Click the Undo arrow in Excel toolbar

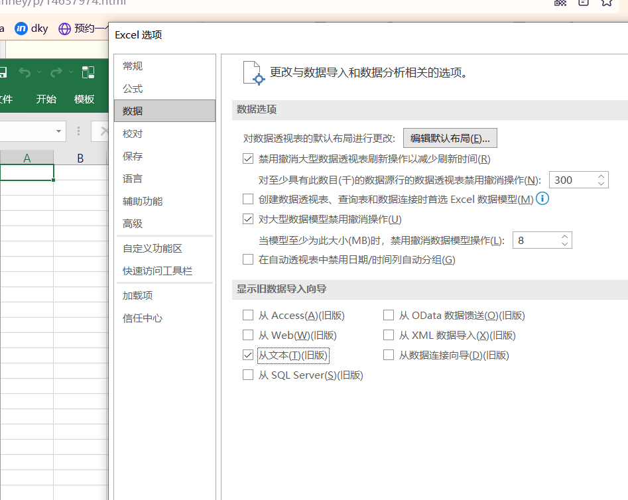pos(25,72)
